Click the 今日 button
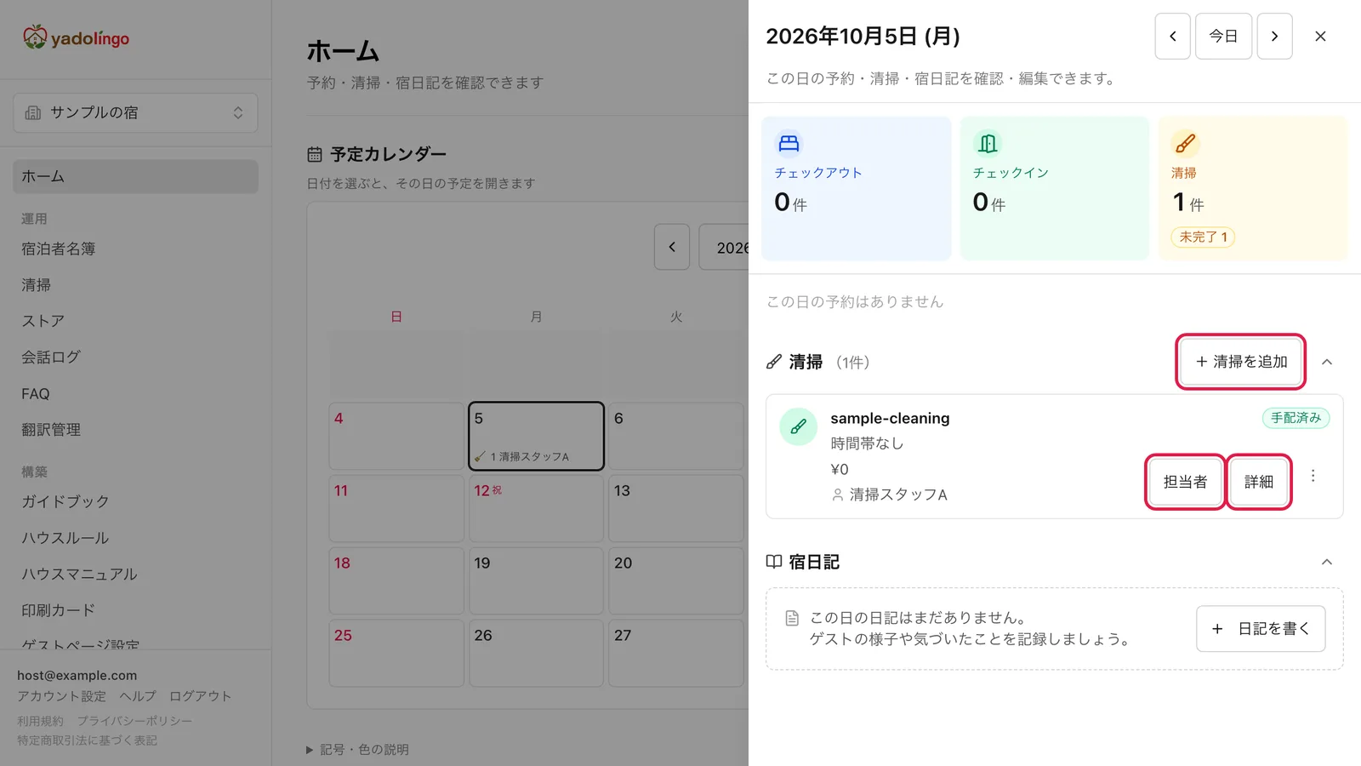 [x=1223, y=37]
